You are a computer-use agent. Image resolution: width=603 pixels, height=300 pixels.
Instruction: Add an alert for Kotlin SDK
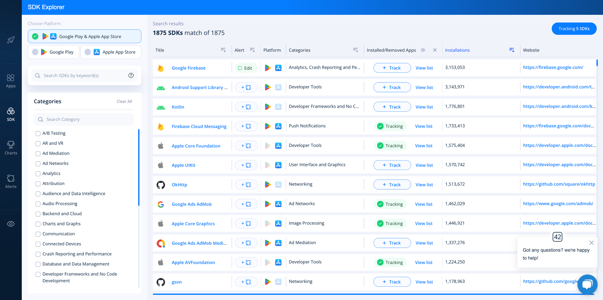click(246, 107)
